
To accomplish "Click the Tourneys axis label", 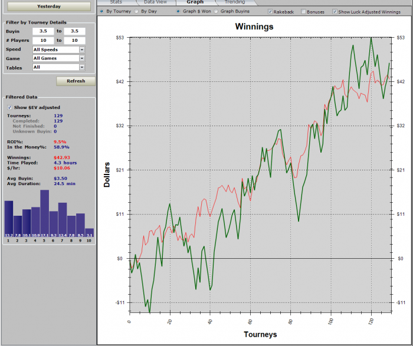I will 260,334.
